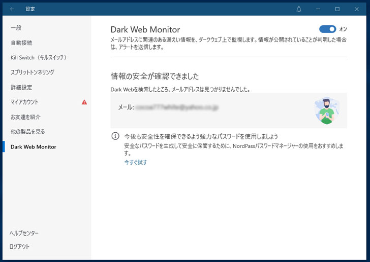The height and width of the screenshot is (262, 370).
Task: Open the 一般 settings section
Action: point(16,28)
